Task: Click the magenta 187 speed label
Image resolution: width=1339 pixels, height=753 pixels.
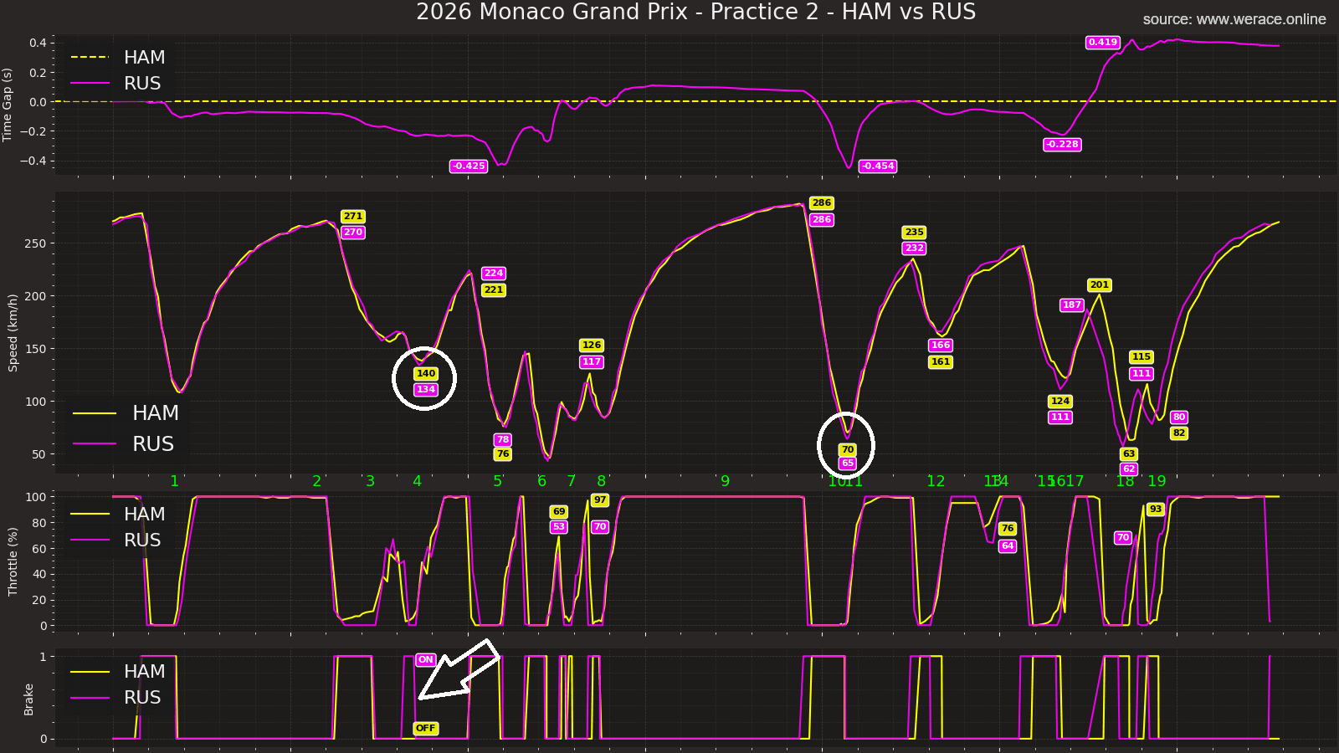Action: click(1072, 305)
